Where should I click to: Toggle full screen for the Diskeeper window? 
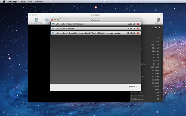161,15
